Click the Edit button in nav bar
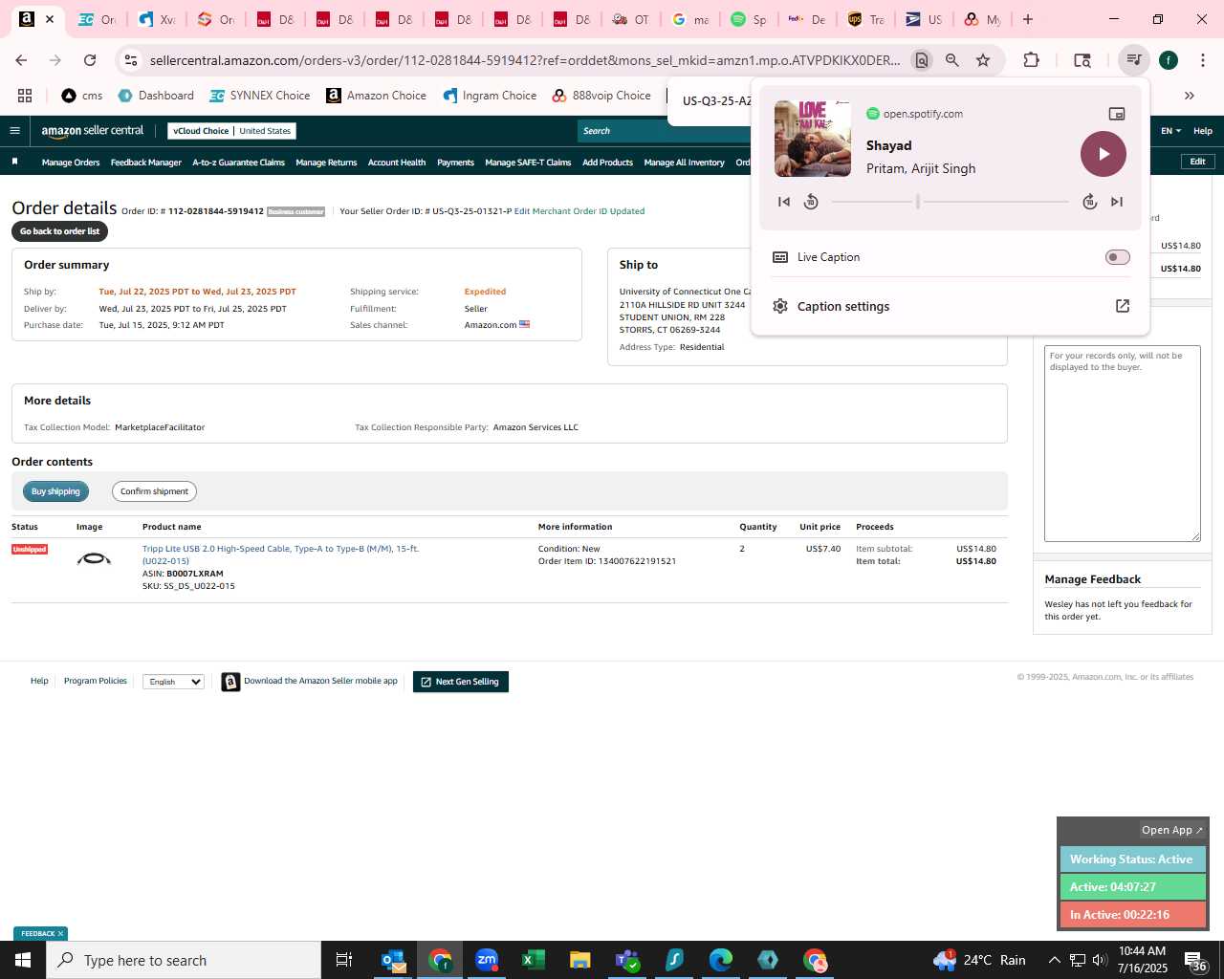This screenshot has width=1224, height=979. tap(1197, 162)
